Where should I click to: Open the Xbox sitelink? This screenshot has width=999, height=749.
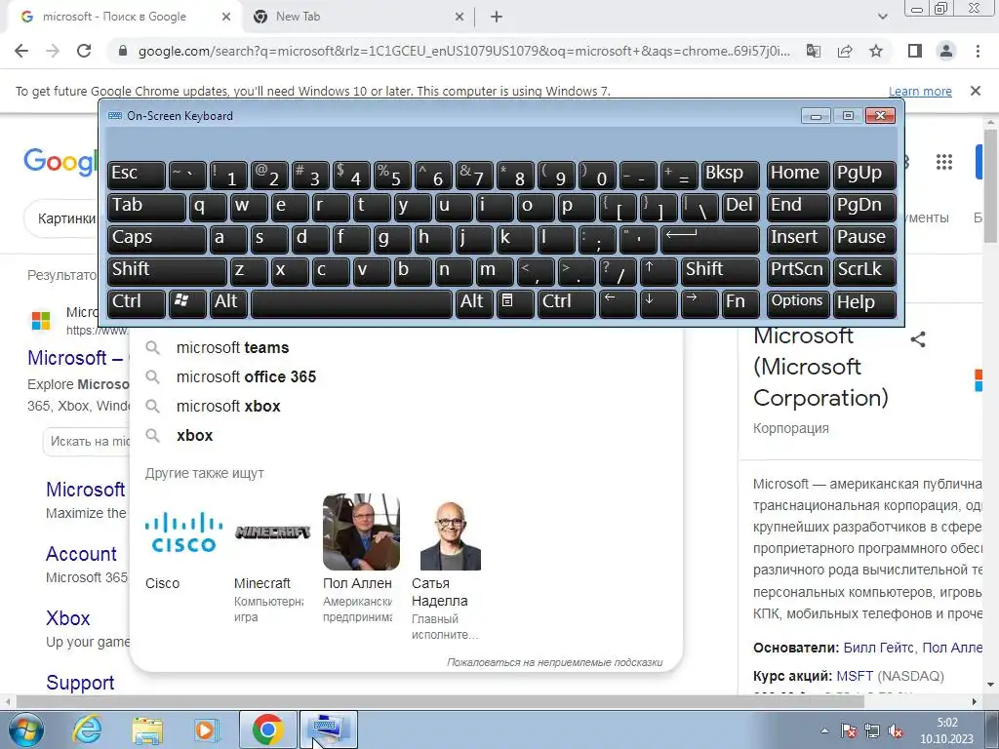[68, 618]
